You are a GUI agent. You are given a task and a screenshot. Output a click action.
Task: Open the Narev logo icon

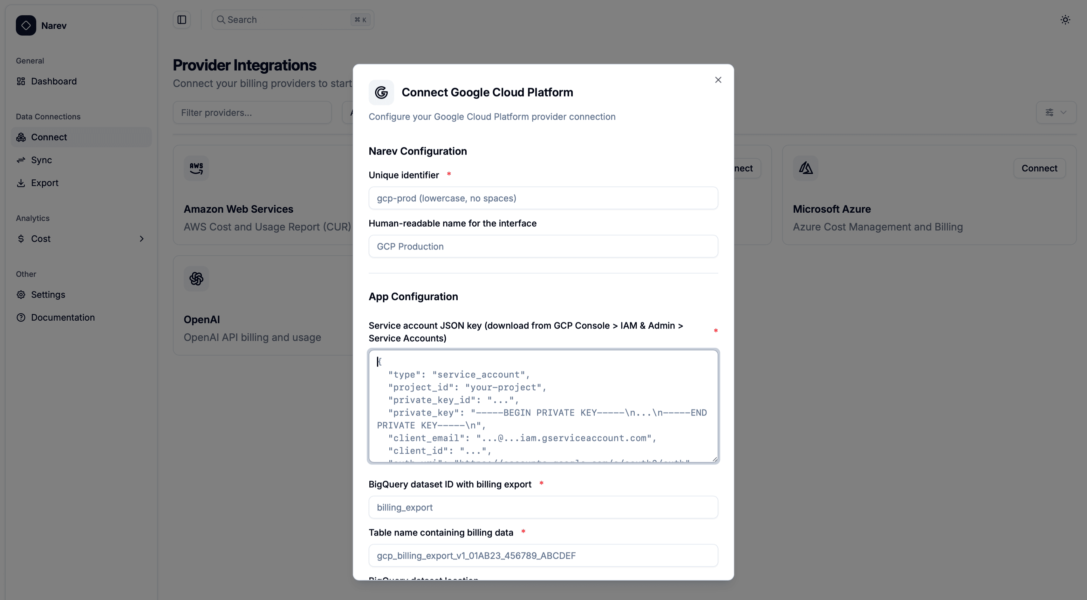pos(26,25)
